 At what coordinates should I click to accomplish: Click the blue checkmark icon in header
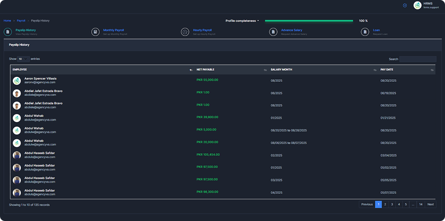click(405, 5)
